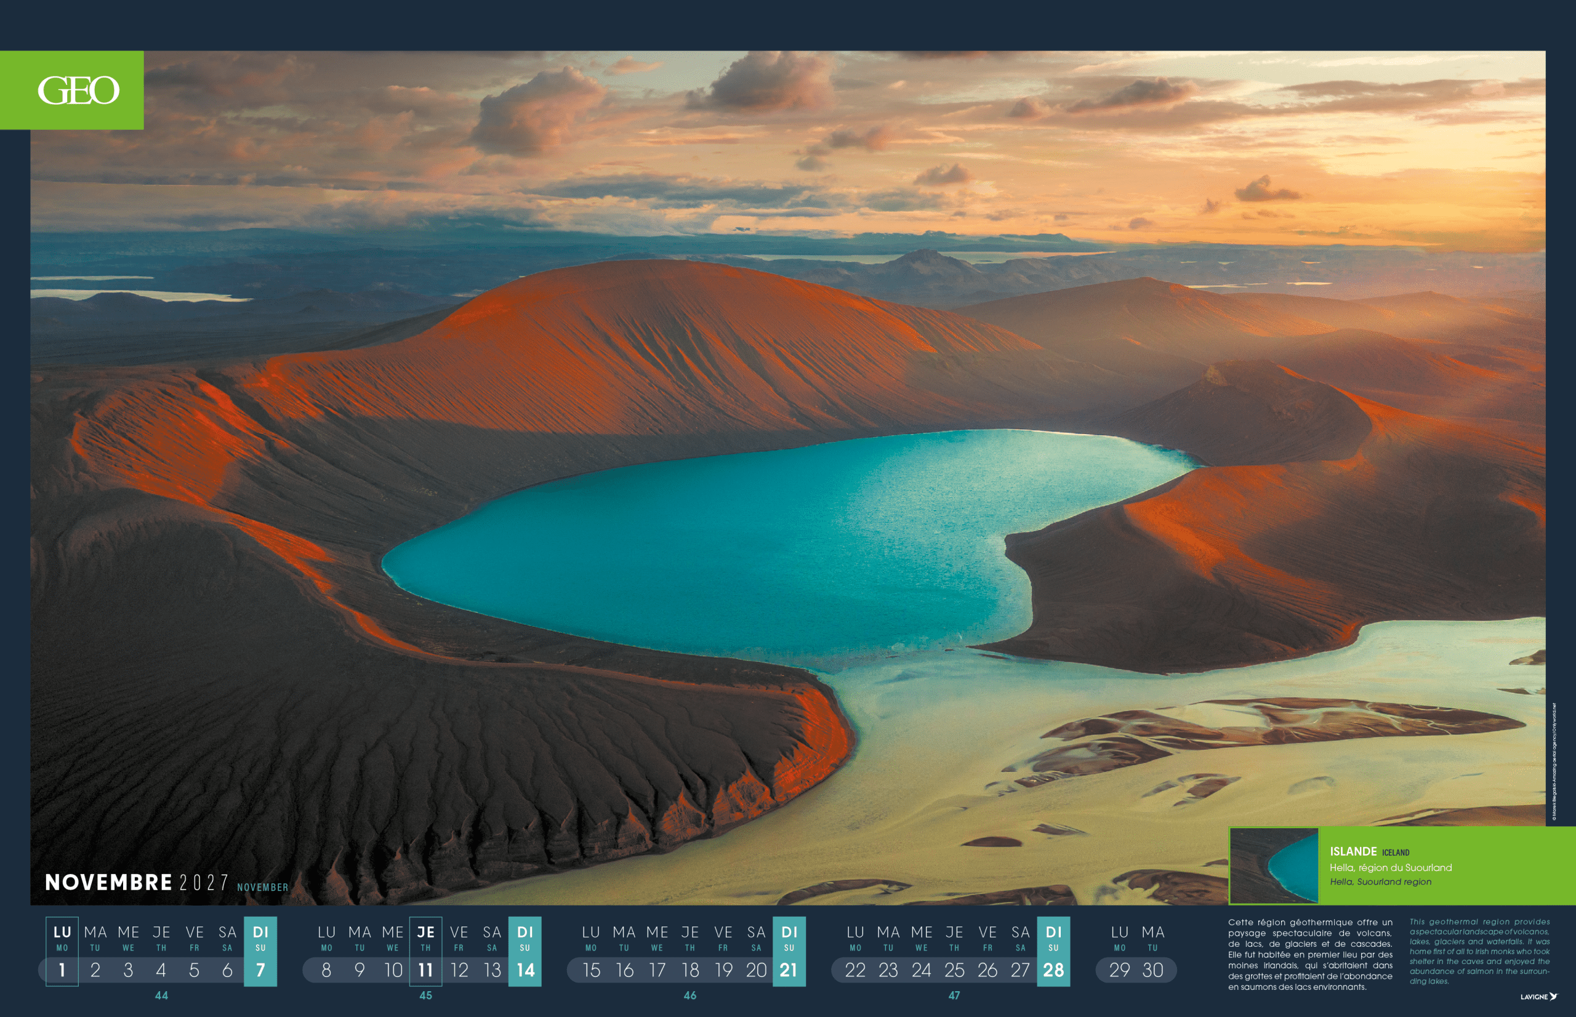Click the NOVEMBRE 2027 month title
Screen dimensions: 1576x1017
click(137, 882)
